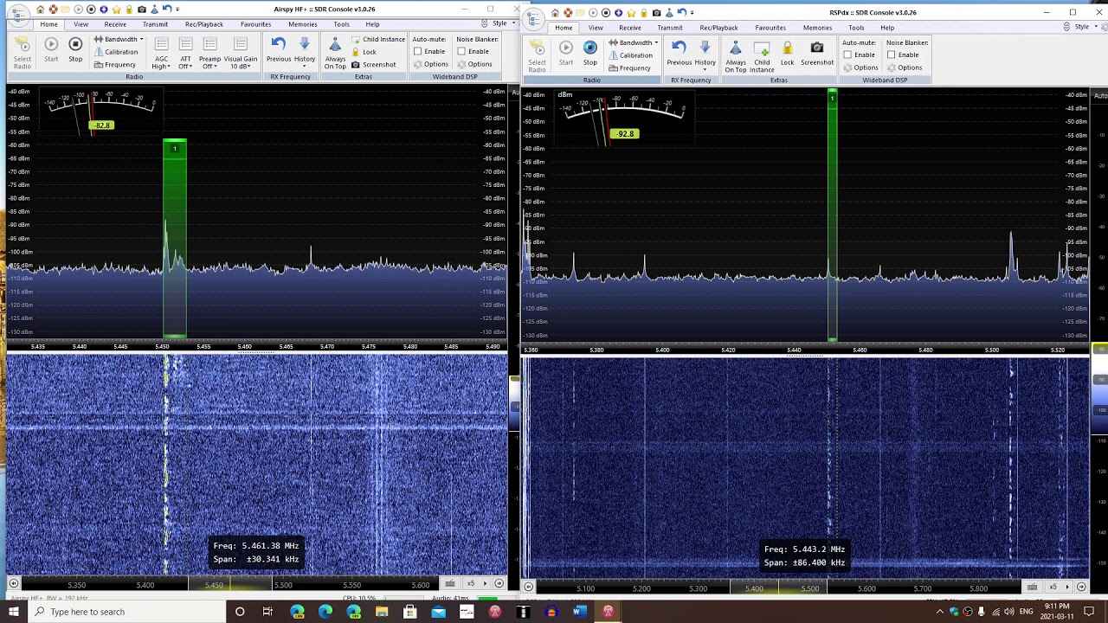The image size is (1108, 623).
Task: Click Previous frequency in Airspy HF+ window
Action: tap(278, 49)
